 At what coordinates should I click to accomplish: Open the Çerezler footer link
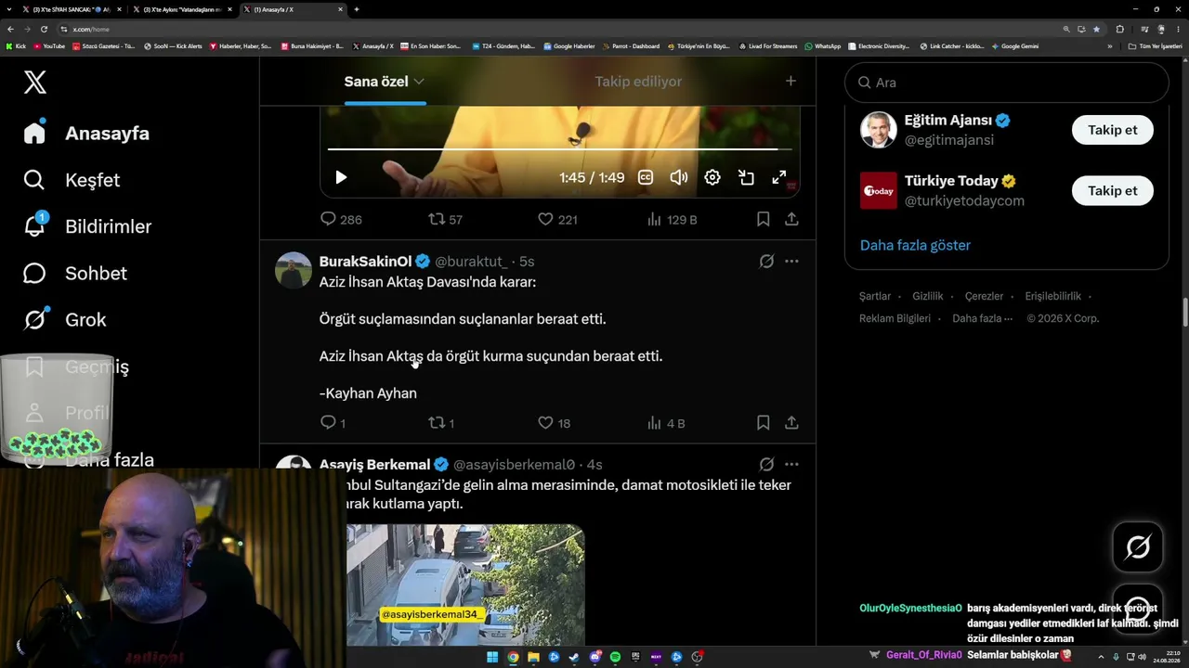click(984, 296)
